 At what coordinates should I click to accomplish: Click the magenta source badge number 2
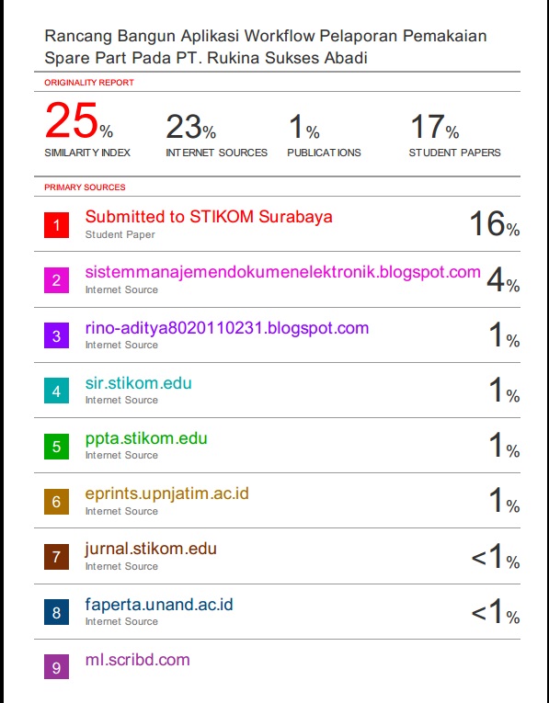click(x=56, y=280)
